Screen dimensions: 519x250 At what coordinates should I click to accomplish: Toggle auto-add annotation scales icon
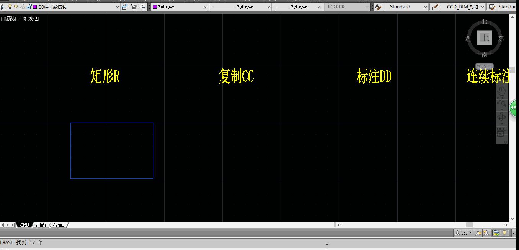point(486,233)
